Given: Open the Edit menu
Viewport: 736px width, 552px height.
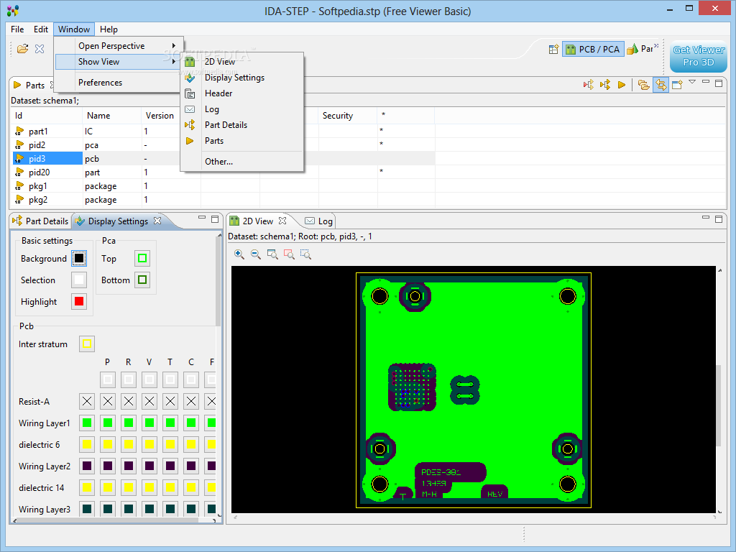Looking at the screenshot, I should click(x=41, y=29).
